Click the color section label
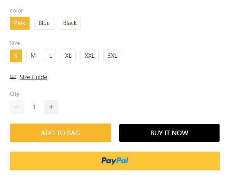Image resolution: width=232 pixels, height=175 pixels. (16, 11)
